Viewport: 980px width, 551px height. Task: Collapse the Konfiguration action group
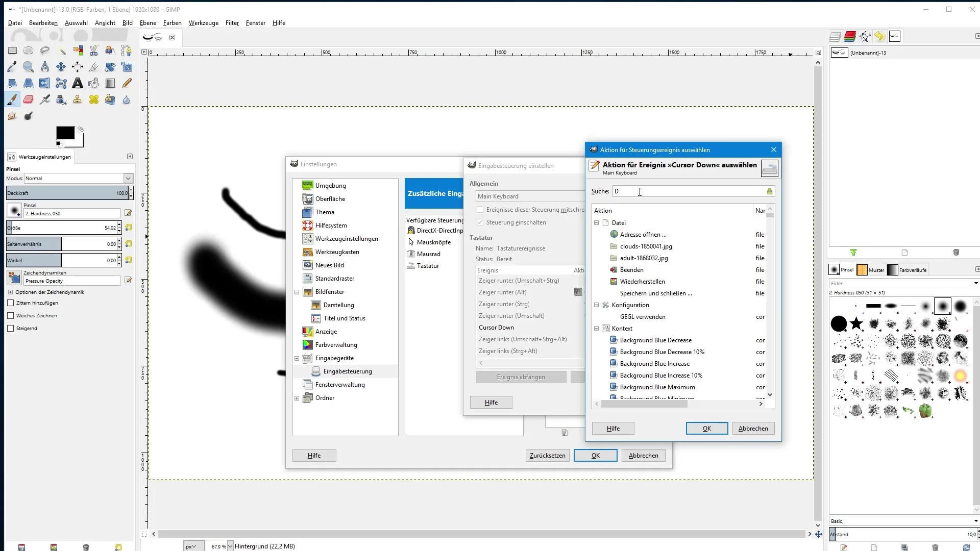pos(596,305)
